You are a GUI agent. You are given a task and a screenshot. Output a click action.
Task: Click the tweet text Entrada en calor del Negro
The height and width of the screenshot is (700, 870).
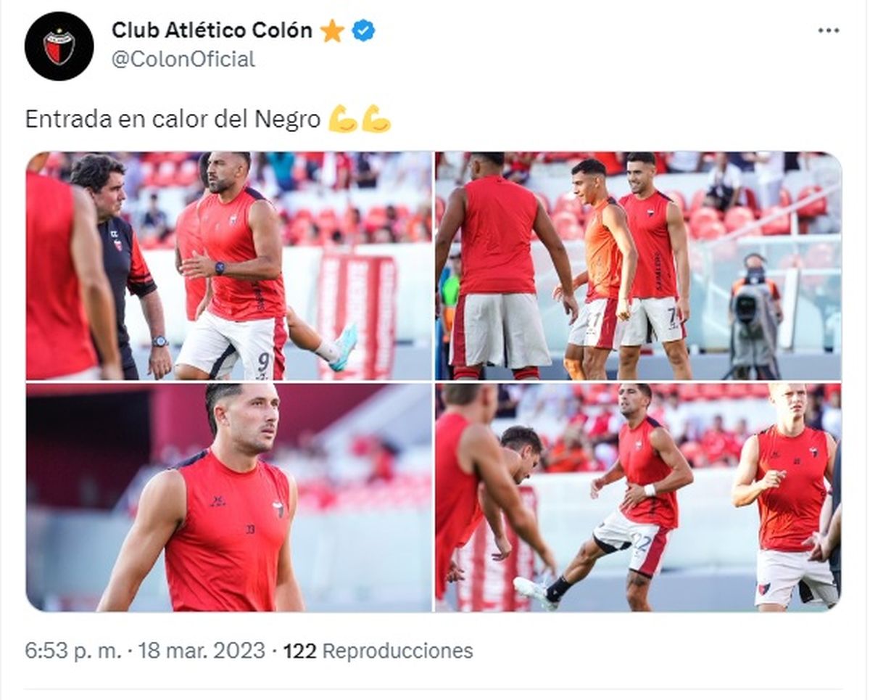(x=173, y=119)
